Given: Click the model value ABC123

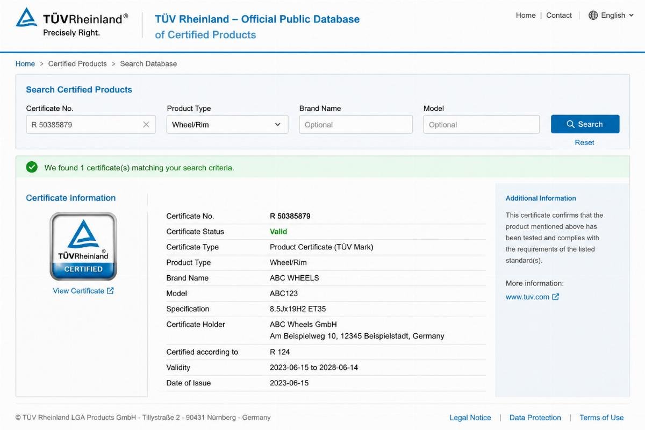Looking at the screenshot, I should click(x=284, y=293).
